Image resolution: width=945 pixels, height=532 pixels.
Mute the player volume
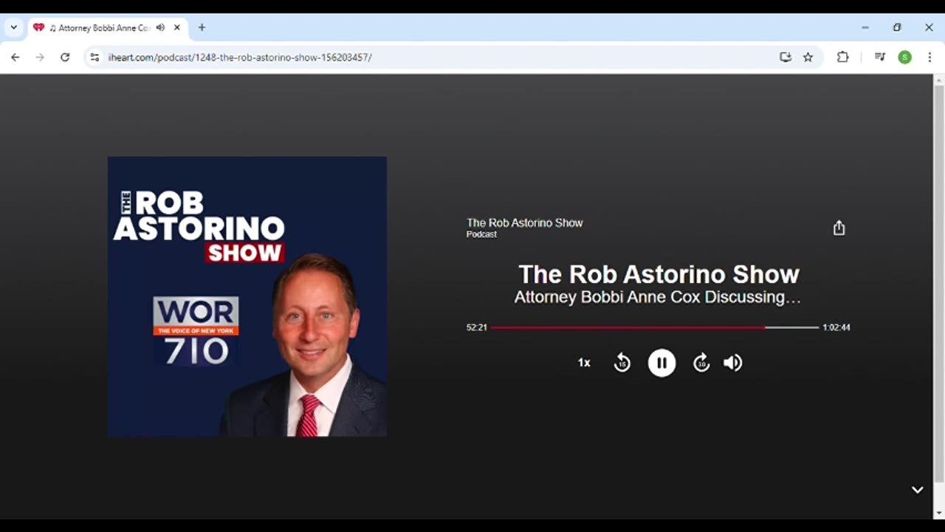[733, 363]
